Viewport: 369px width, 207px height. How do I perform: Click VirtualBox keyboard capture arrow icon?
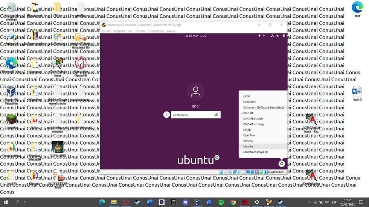click(266, 172)
